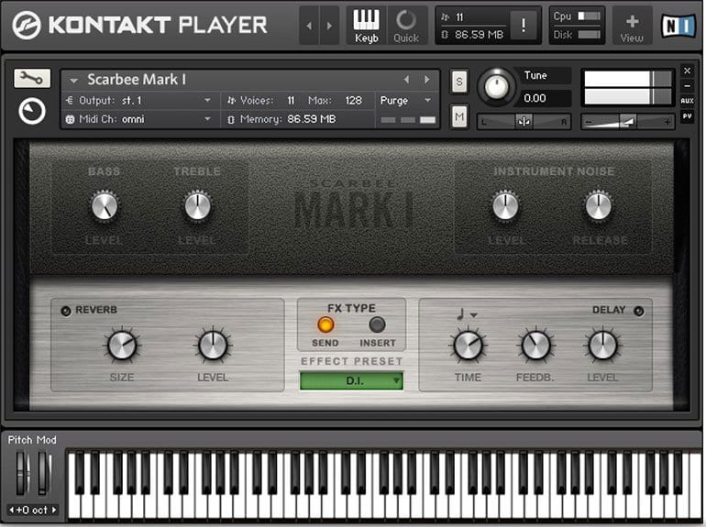Open the Output st. 1 dropdown

tap(138, 101)
